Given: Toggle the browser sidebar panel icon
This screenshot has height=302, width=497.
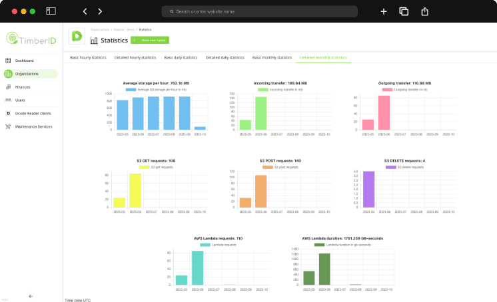Looking at the screenshot, I should pyautogui.click(x=51, y=11).
